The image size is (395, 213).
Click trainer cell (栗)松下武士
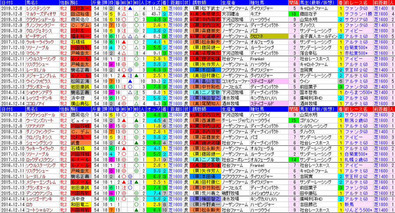(x=205, y=8)
